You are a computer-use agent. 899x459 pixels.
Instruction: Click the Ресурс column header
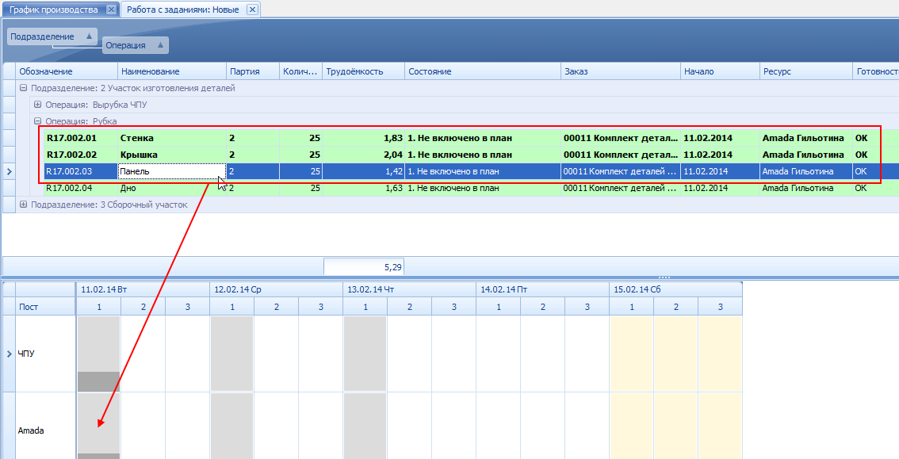click(x=806, y=71)
